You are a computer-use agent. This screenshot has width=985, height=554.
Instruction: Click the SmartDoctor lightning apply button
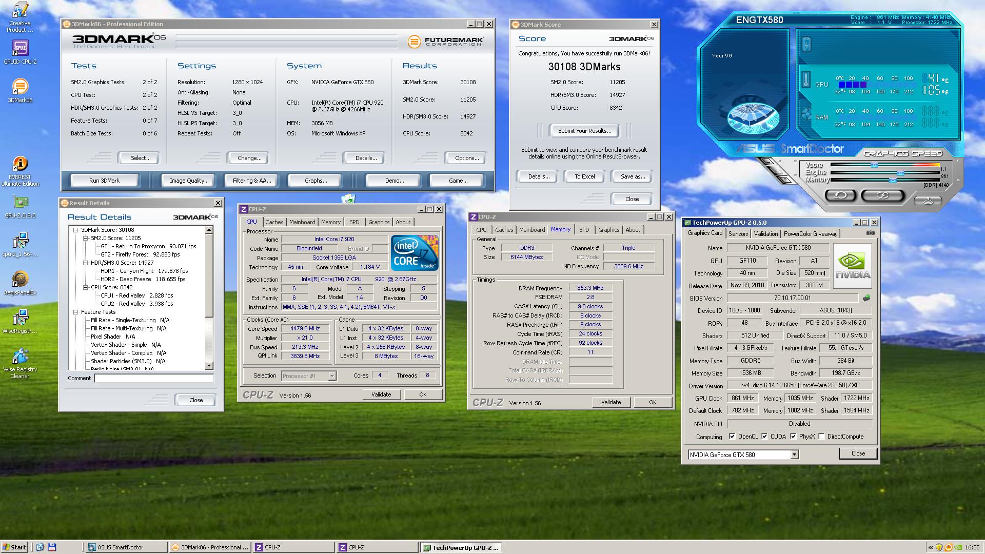(882, 195)
